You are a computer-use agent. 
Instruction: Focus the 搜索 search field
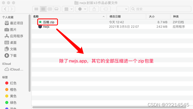click(161, 9)
